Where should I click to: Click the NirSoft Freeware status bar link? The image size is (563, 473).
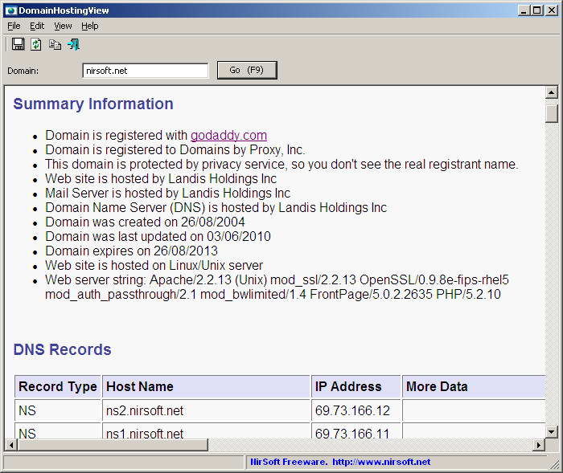(x=340, y=462)
